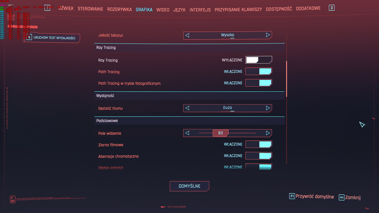
Task: Click the Gęstość tłumu label
Action: (x=110, y=108)
